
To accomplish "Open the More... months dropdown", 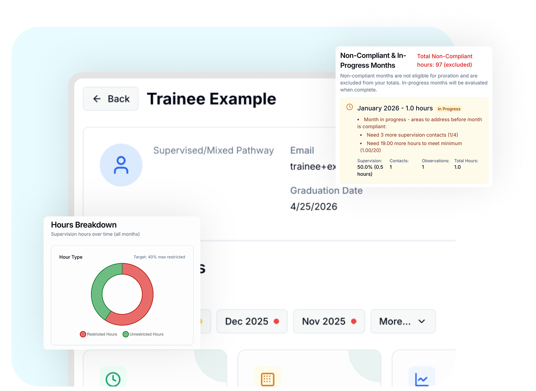I will pos(403,321).
